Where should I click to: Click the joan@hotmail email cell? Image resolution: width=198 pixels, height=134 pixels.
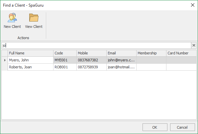pos(121,67)
